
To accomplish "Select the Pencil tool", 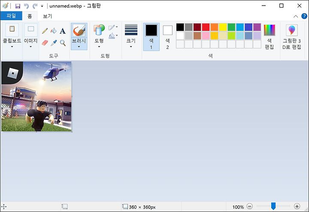I will tap(45, 31).
